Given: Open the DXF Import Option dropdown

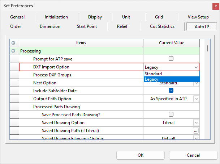Looking at the screenshot, I should [x=196, y=67].
